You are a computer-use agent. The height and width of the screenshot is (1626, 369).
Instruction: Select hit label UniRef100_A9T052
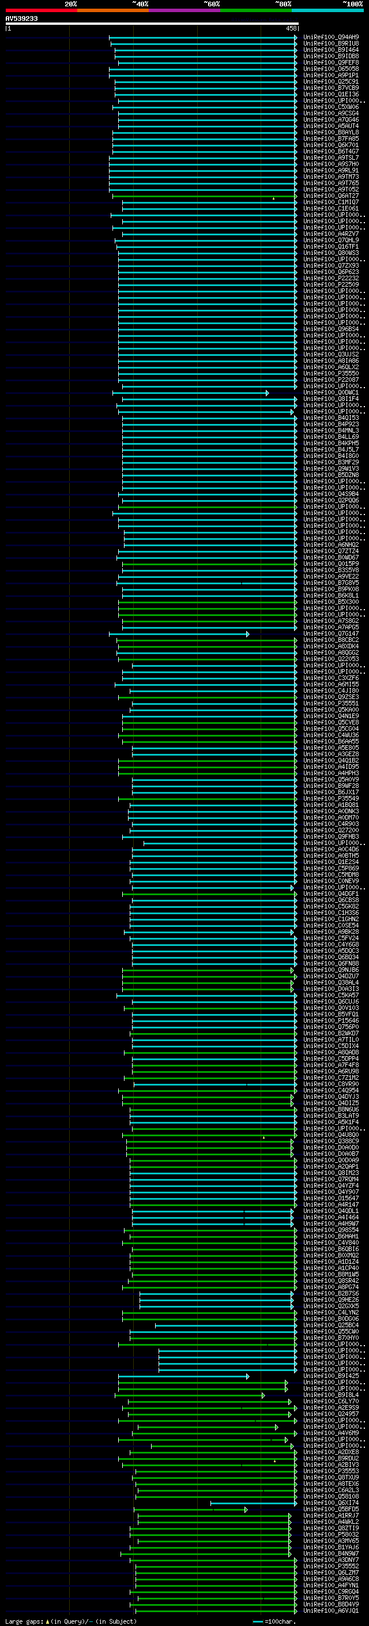click(x=331, y=189)
